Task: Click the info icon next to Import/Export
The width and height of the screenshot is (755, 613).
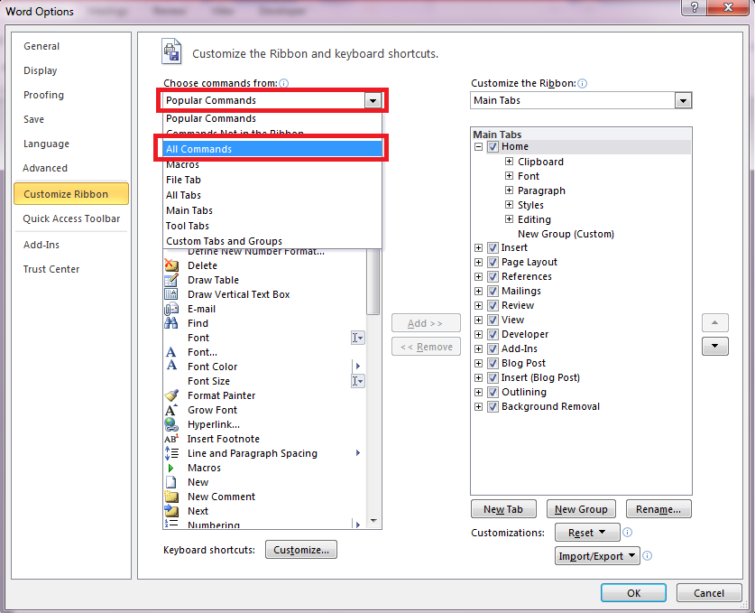Action: click(648, 555)
